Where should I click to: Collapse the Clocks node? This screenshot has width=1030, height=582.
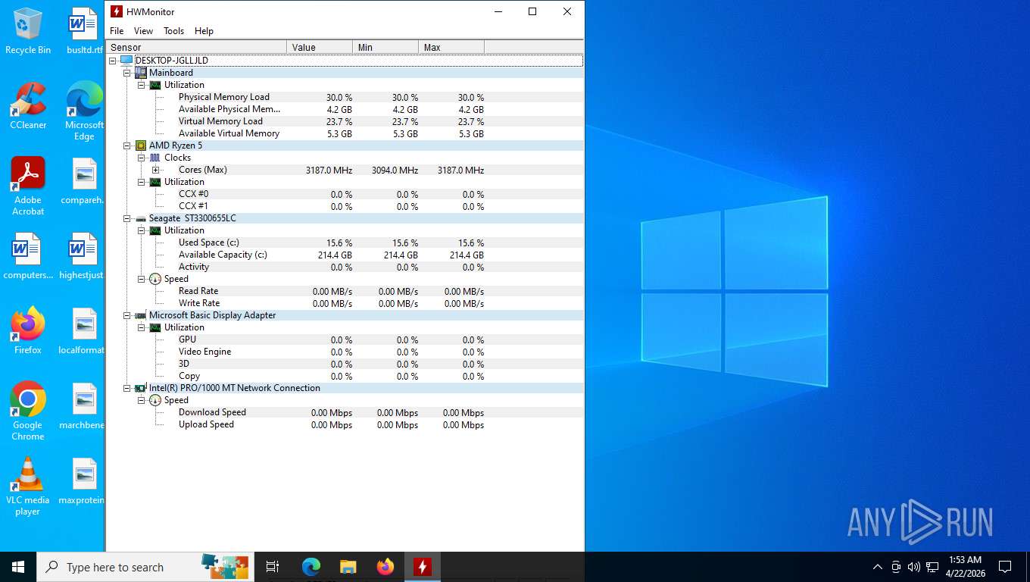point(142,158)
